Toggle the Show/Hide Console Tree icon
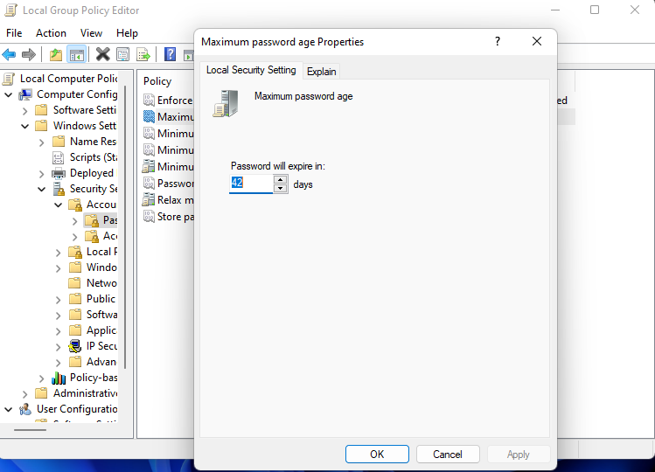The image size is (655, 472). [77, 54]
